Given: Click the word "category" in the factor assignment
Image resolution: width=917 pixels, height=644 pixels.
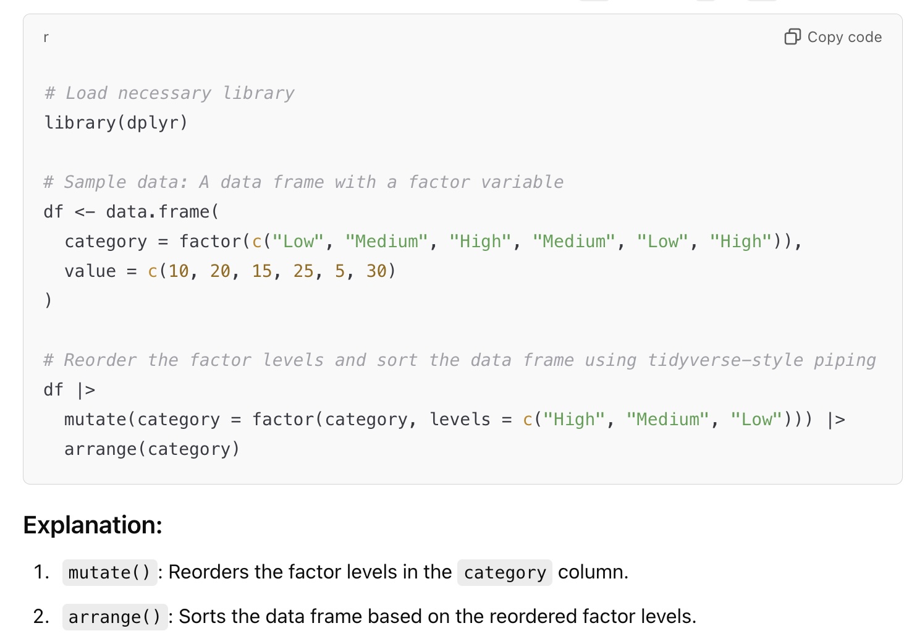Looking at the screenshot, I should click(106, 242).
